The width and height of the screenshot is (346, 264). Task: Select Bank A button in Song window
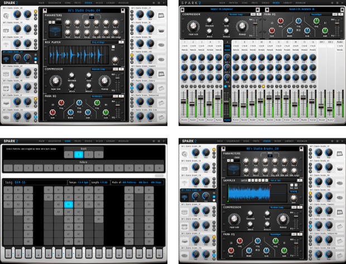(69, 155)
